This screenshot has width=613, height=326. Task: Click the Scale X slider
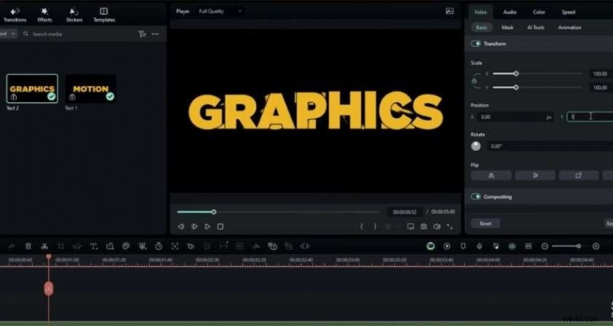pos(536,74)
